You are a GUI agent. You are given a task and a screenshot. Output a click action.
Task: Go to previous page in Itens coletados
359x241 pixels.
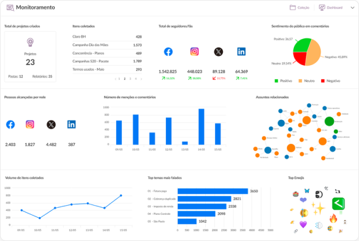[x=115, y=78]
